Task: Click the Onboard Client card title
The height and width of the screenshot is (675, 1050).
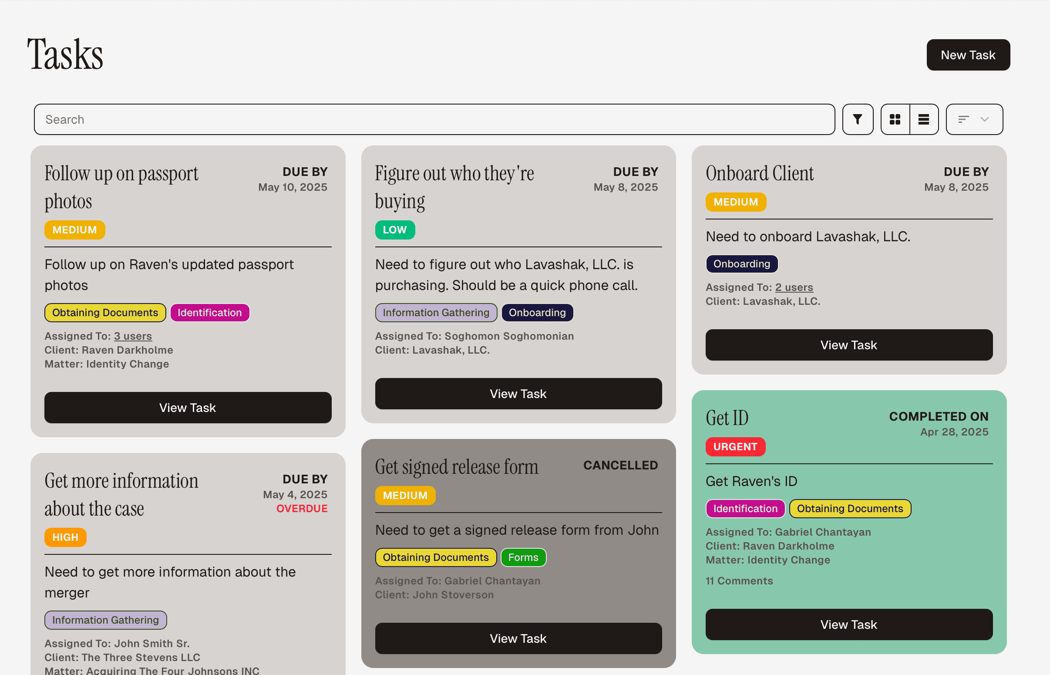Action: point(760,173)
